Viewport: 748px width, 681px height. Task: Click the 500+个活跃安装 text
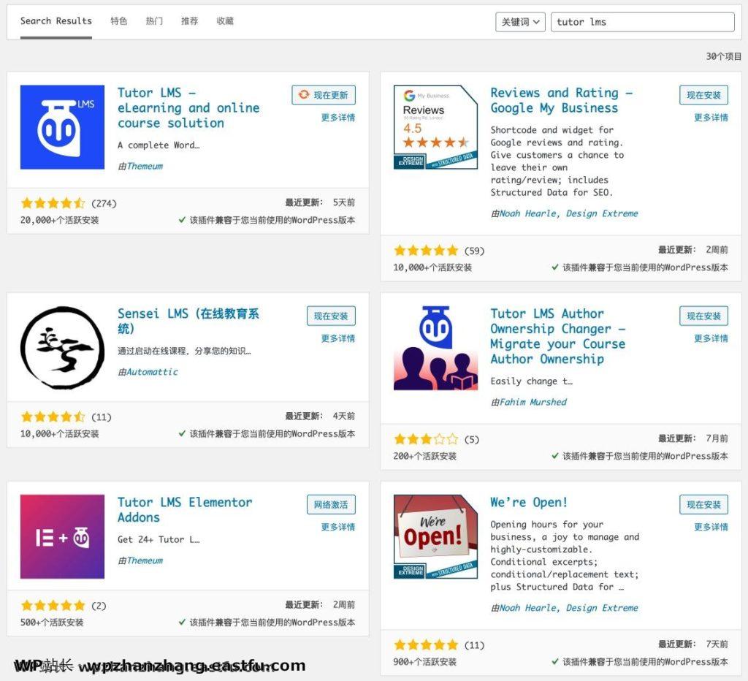click(52, 622)
